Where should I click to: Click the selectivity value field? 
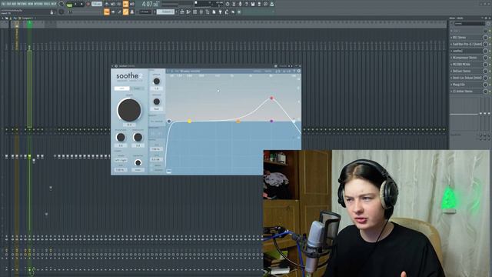point(138,145)
